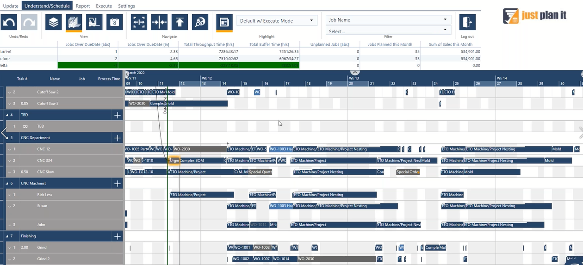
Task: Collapse the top panel with round chevron button
Action: pyautogui.click(x=355, y=72)
